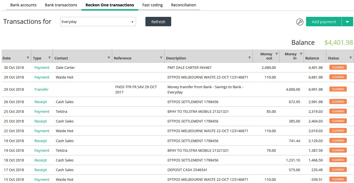Screen dimensions: 354x183
Task: Click Money in amount 672.95
Action: [x=294, y=102]
